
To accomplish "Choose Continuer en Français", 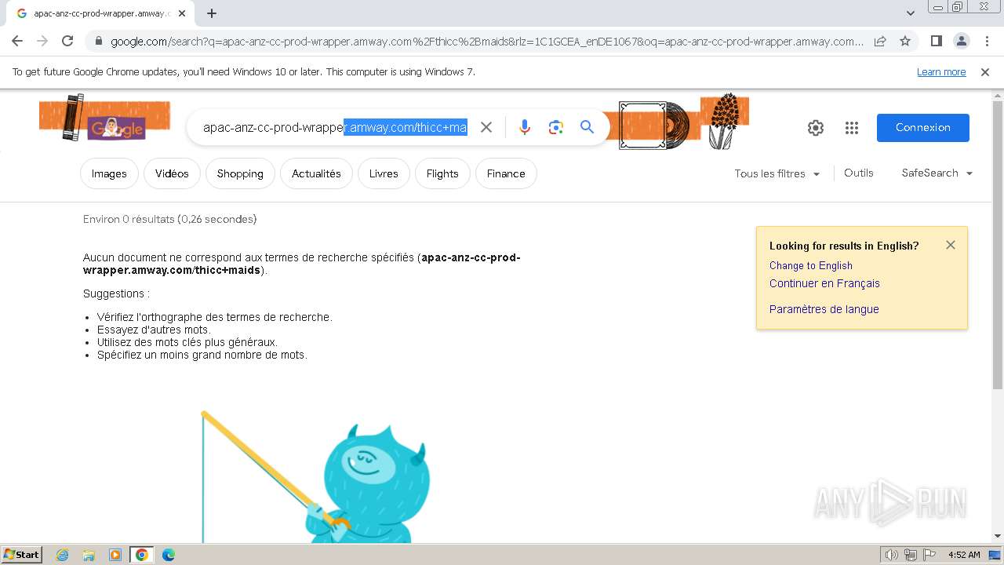I will [824, 283].
